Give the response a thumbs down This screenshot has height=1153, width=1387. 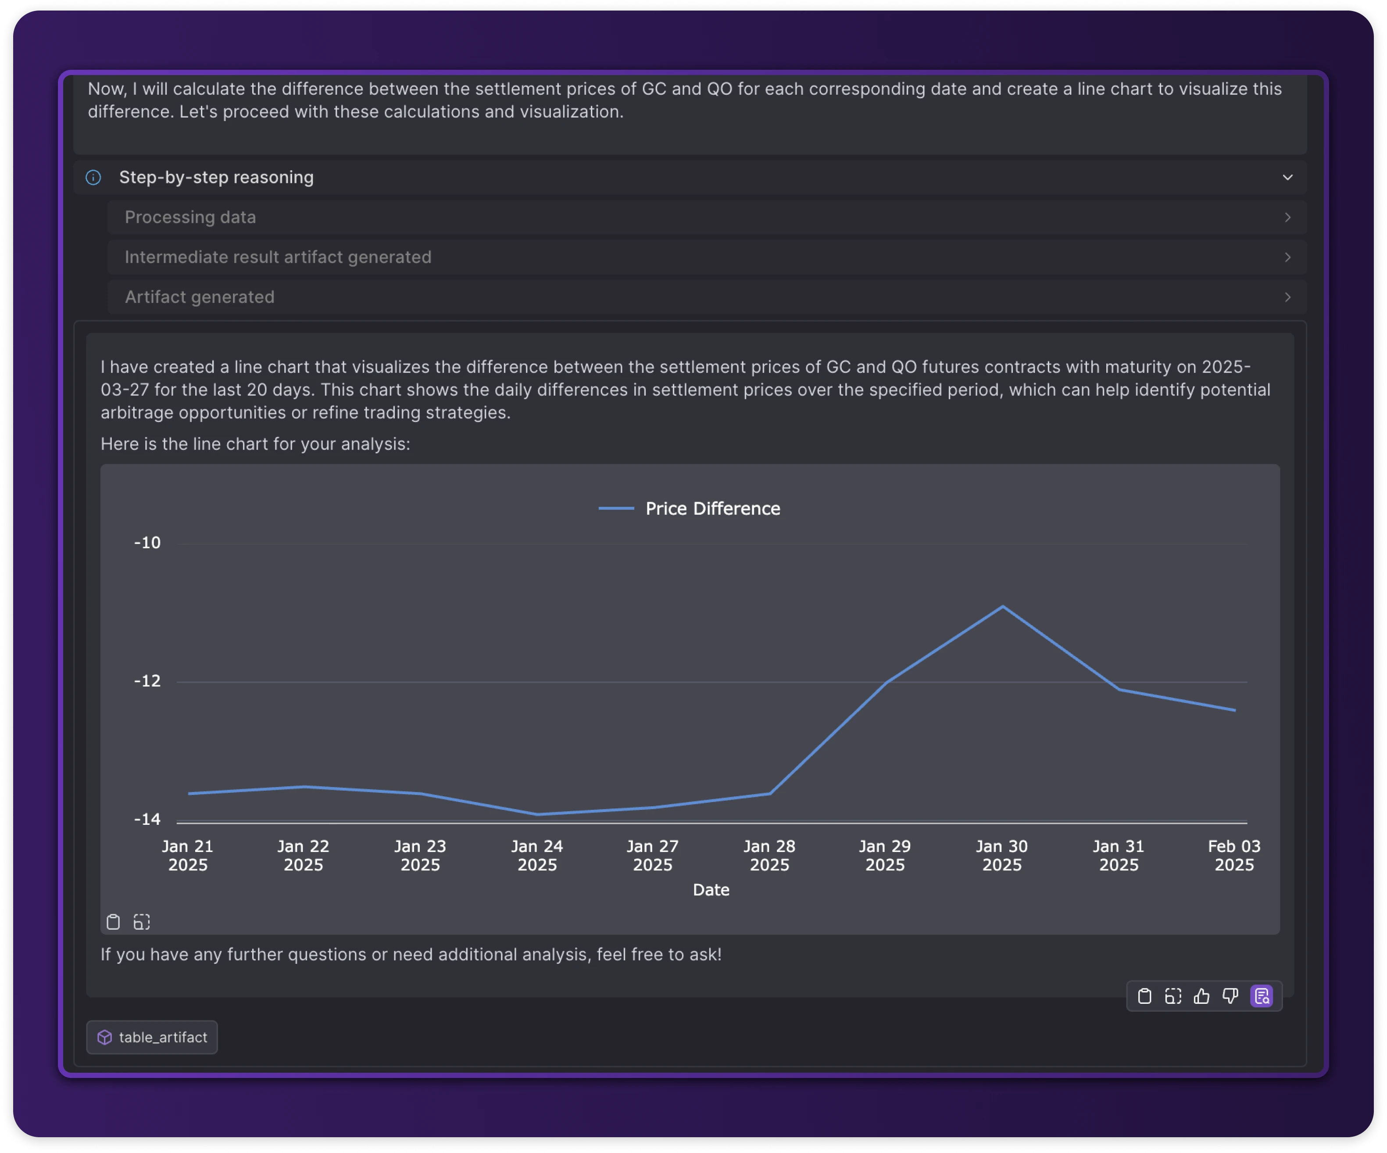1230,996
